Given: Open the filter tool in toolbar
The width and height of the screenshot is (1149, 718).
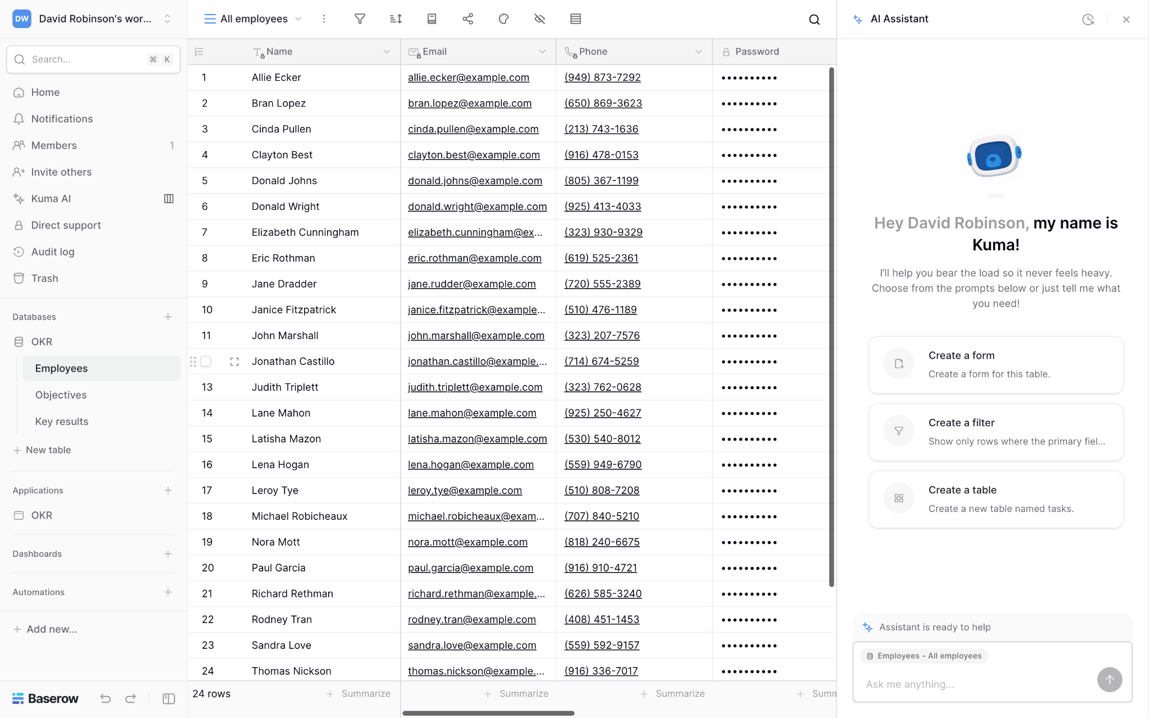Looking at the screenshot, I should click(360, 19).
